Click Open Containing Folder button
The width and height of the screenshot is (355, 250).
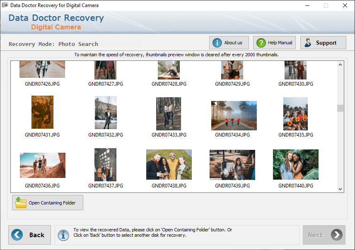48,203
